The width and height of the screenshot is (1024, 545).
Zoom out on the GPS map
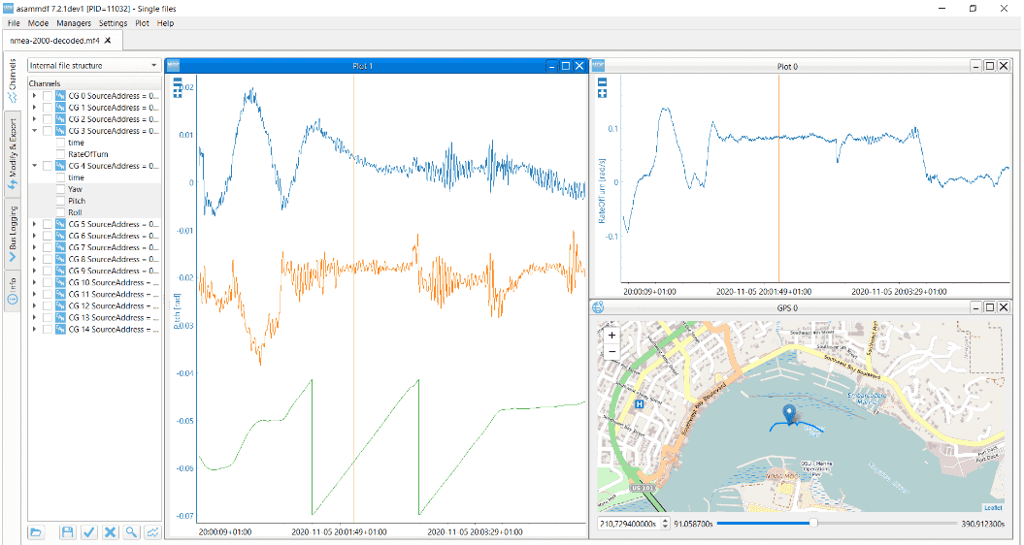pos(611,352)
